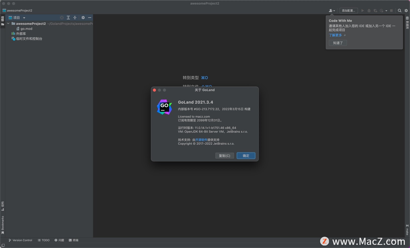
Task: Click the awesomeProject2 breadcrumb in navigation bar
Action: tap(17, 11)
